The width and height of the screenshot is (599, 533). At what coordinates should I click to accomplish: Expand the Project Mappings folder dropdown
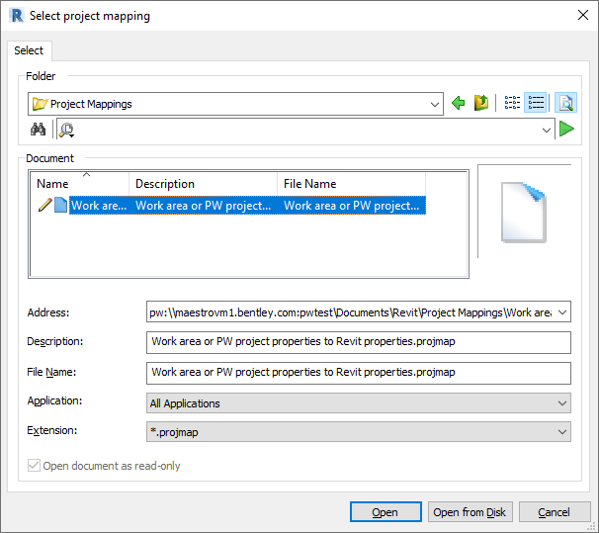coord(436,104)
